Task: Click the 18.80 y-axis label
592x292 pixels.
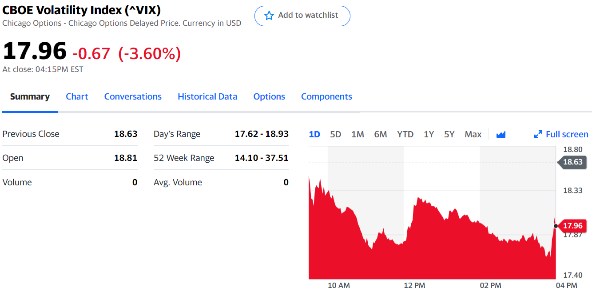Action: click(573, 149)
